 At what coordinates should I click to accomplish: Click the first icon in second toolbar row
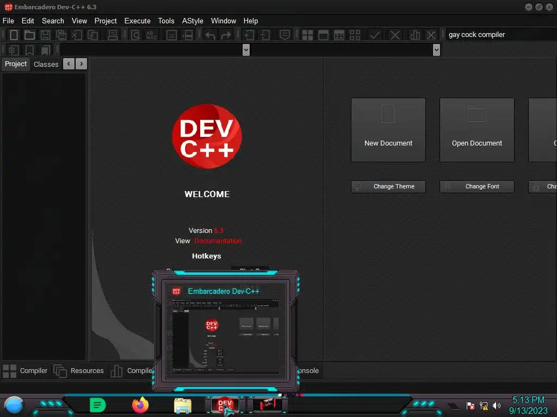(x=14, y=50)
